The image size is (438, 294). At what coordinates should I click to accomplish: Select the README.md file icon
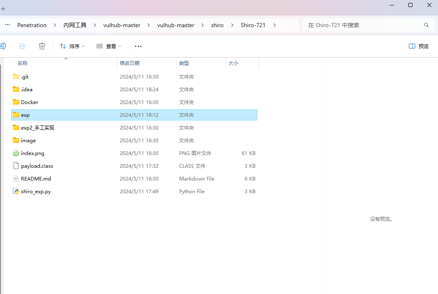coord(16,178)
